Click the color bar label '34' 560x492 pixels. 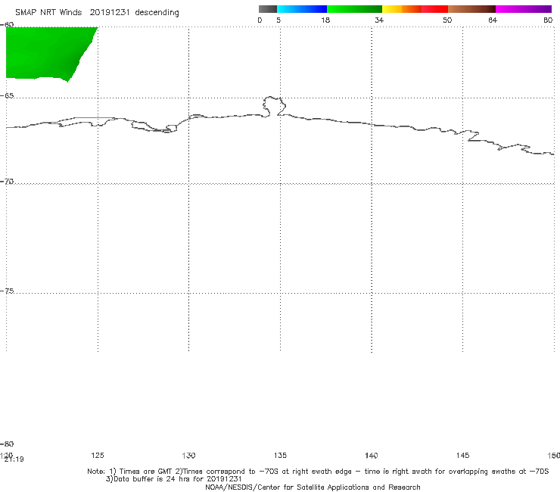(379, 20)
